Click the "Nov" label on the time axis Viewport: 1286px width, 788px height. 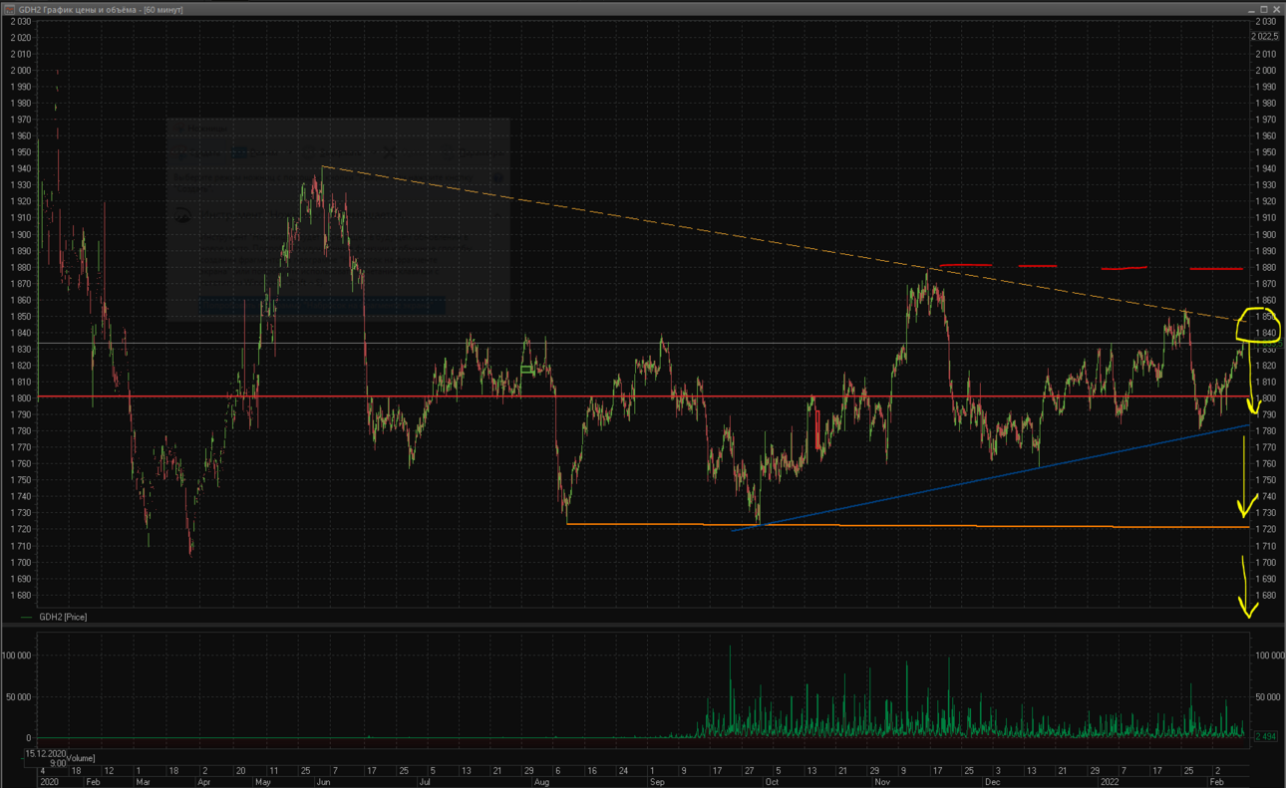883,782
